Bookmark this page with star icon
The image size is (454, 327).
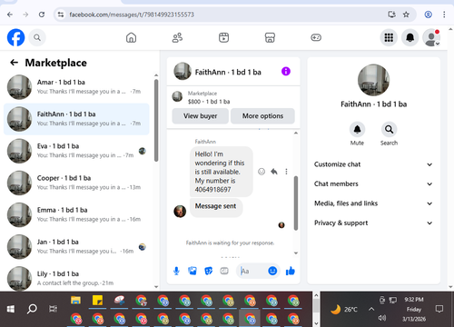click(406, 15)
